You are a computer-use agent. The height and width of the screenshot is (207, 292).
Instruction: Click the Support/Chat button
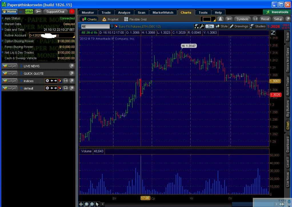[55, 12]
